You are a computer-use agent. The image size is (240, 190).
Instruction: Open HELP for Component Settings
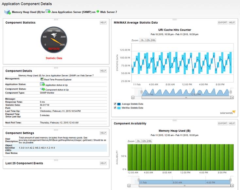(x=103, y=133)
